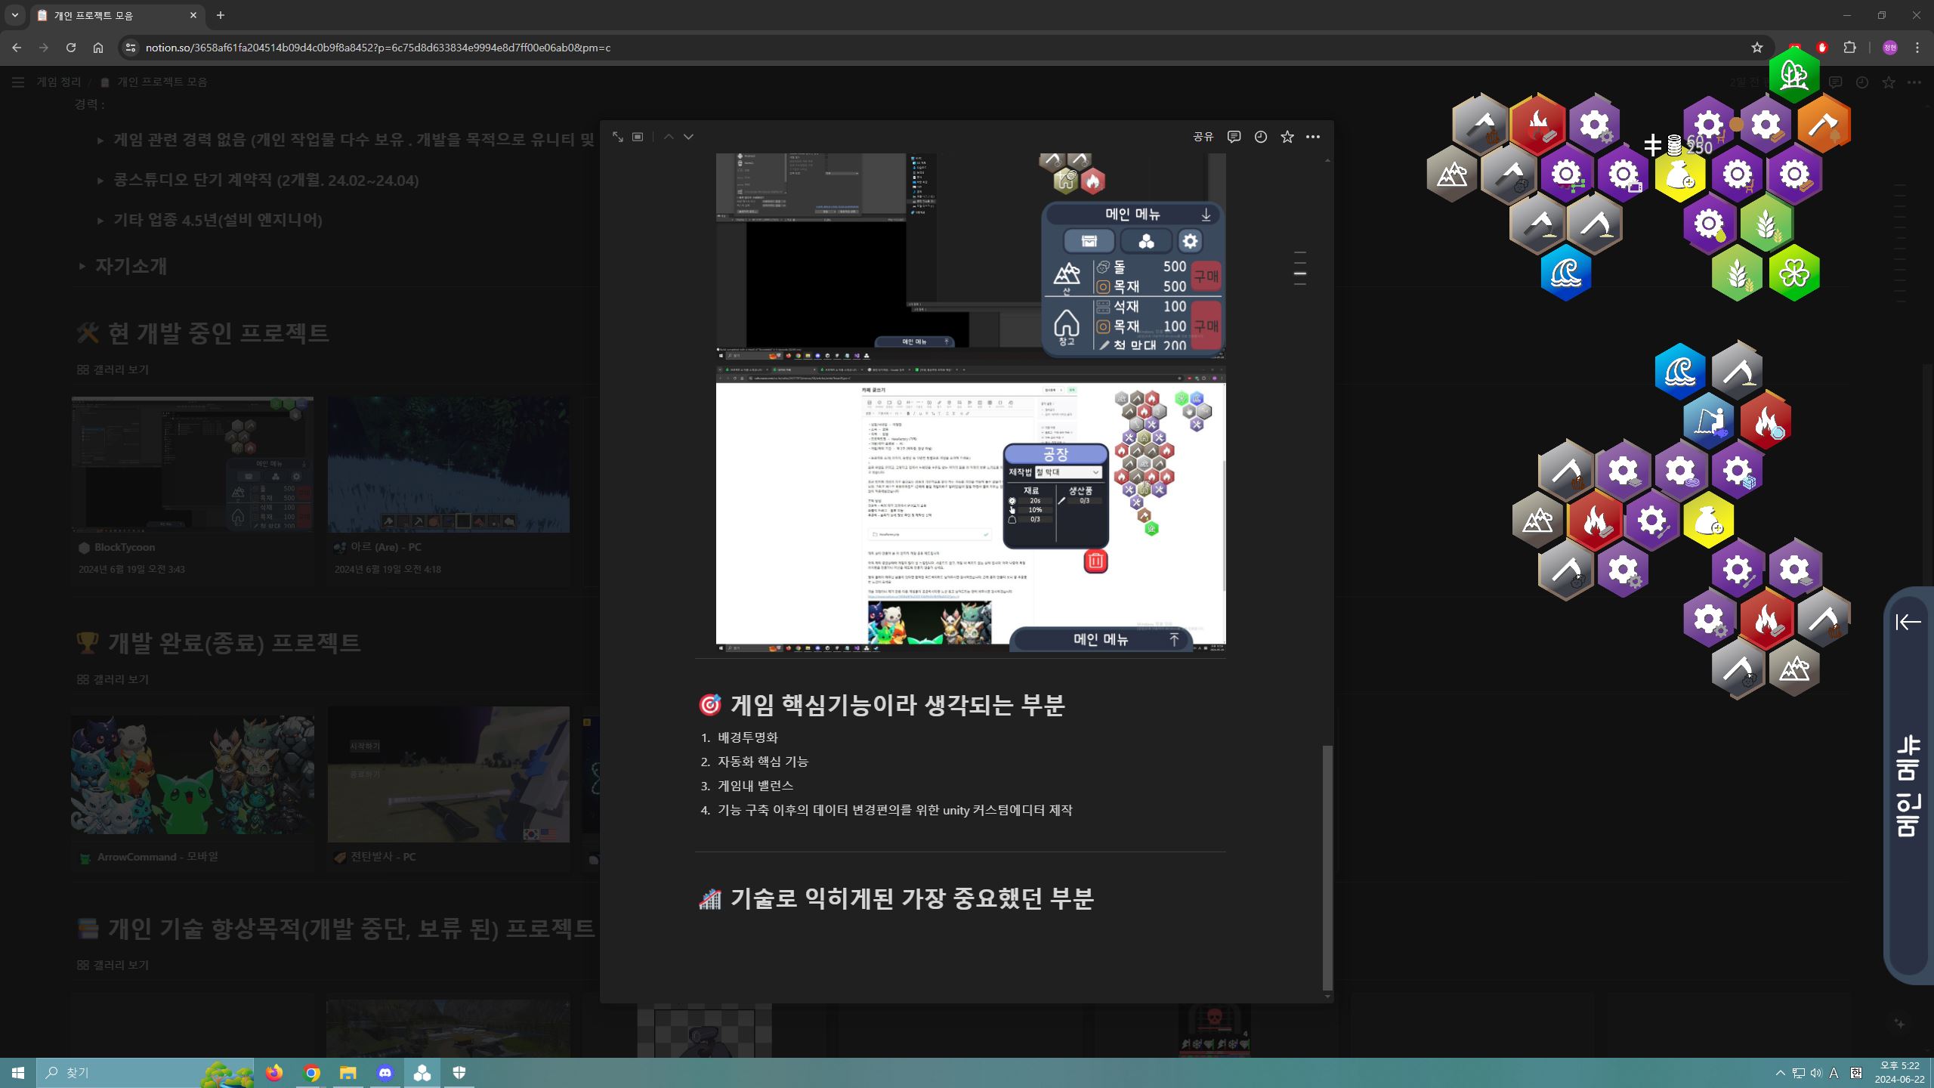Add peek page to favorites with star
This screenshot has height=1088, width=1934.
pyautogui.click(x=1287, y=137)
